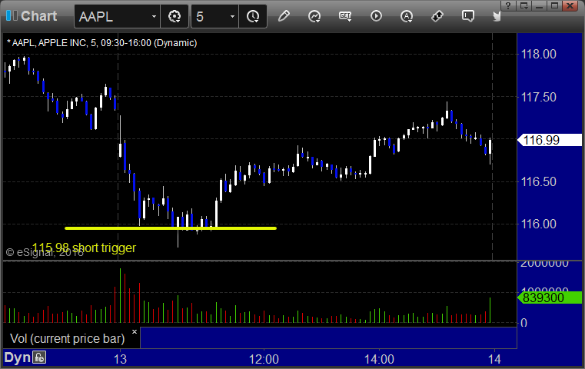This screenshot has width=585, height=369.
Task: Click the 117.50 price axis label
Action: click(538, 97)
